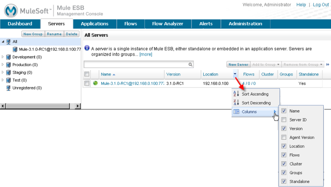The image size is (331, 187).
Task: Open the Remove from Group dropdown
Action: click(x=303, y=65)
